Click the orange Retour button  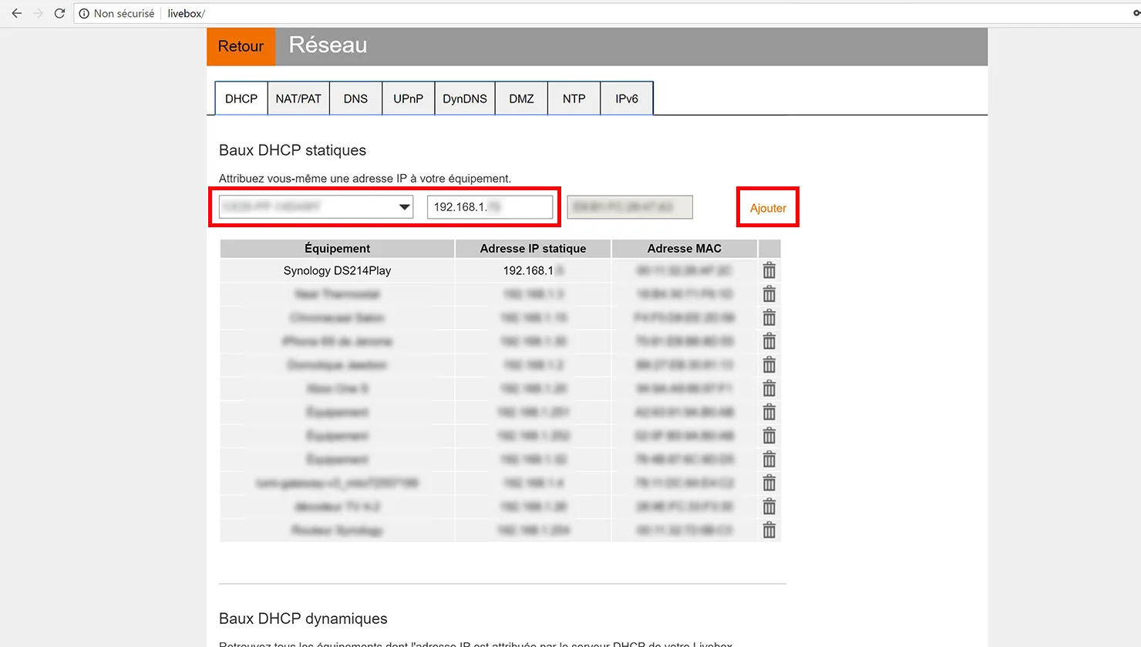241,46
